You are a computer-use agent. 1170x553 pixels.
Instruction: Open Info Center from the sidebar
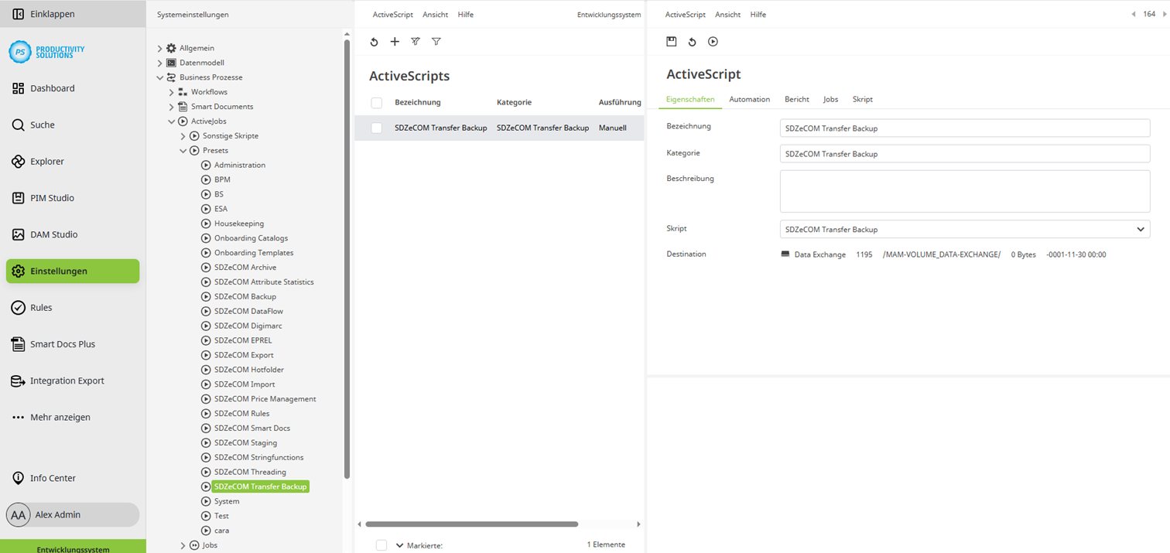point(54,478)
